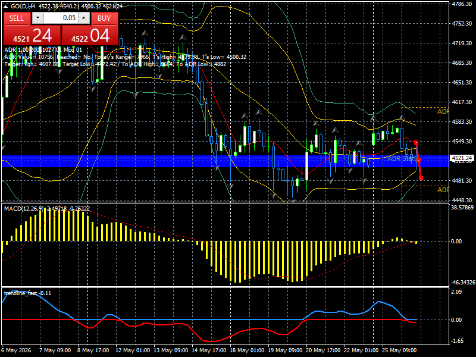The width and height of the screenshot is (476, 357).
Task: Select the top anchor of the red trendline
Action: [416, 143]
